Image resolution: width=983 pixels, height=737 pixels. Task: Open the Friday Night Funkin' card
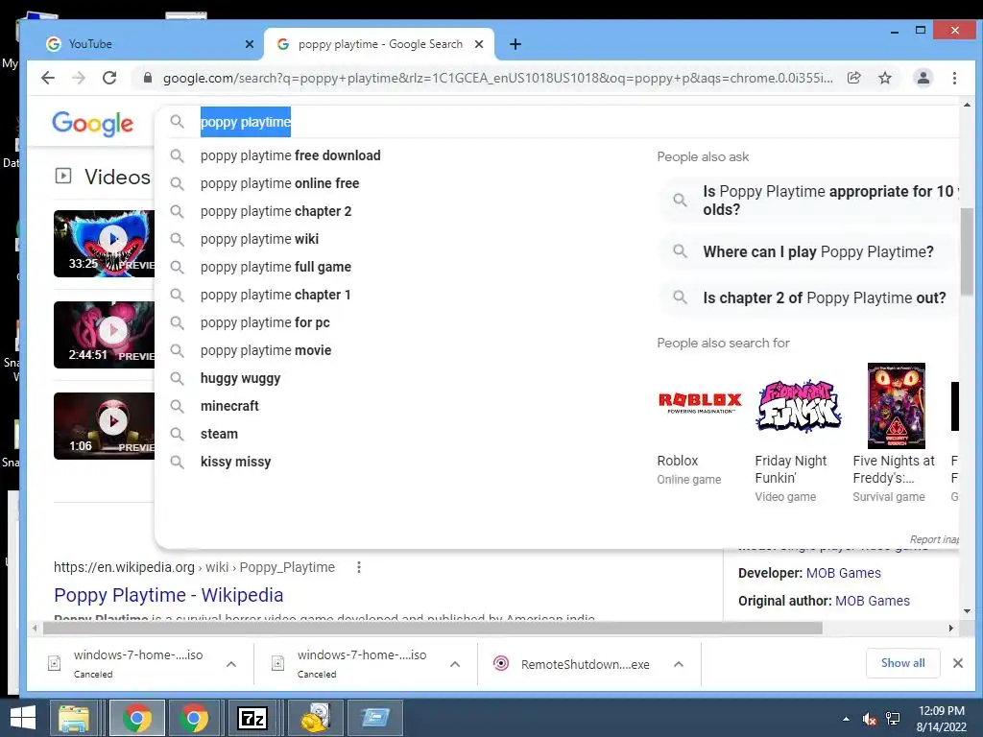coord(798,434)
